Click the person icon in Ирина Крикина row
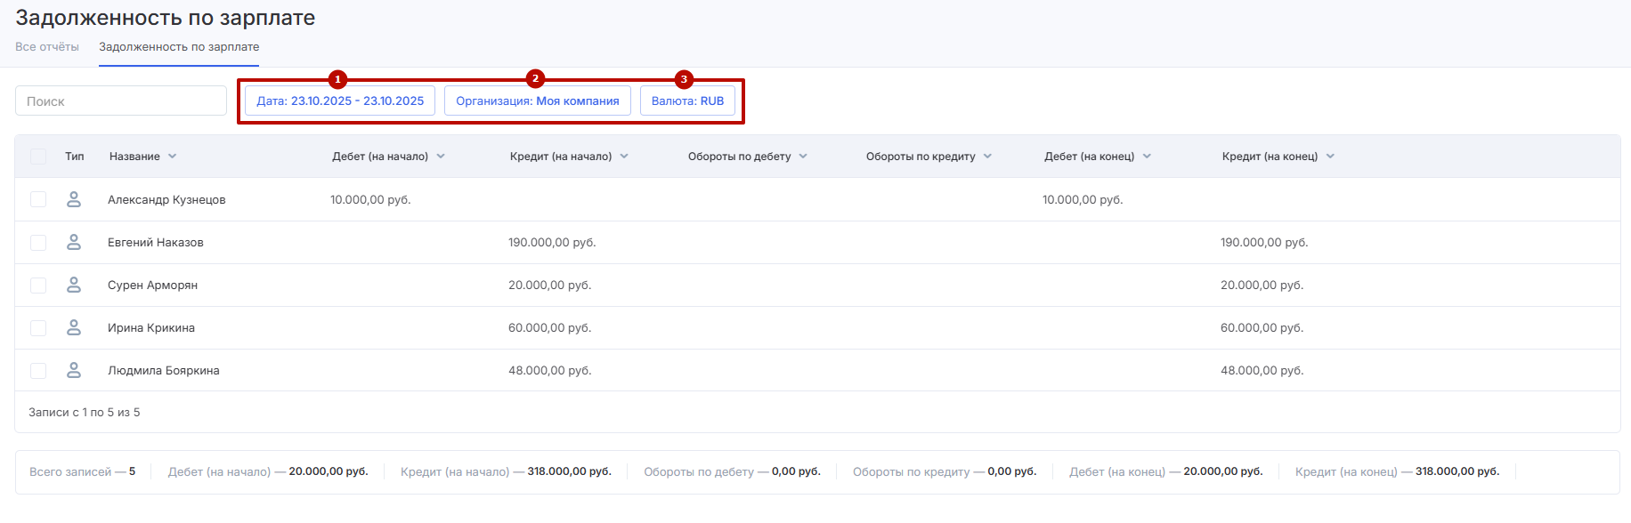 pos(74,327)
